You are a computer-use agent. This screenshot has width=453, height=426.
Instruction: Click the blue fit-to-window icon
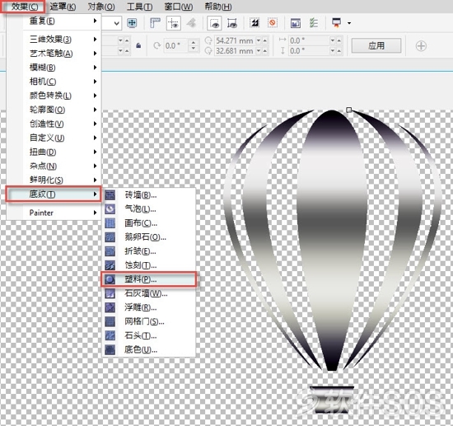point(132,23)
